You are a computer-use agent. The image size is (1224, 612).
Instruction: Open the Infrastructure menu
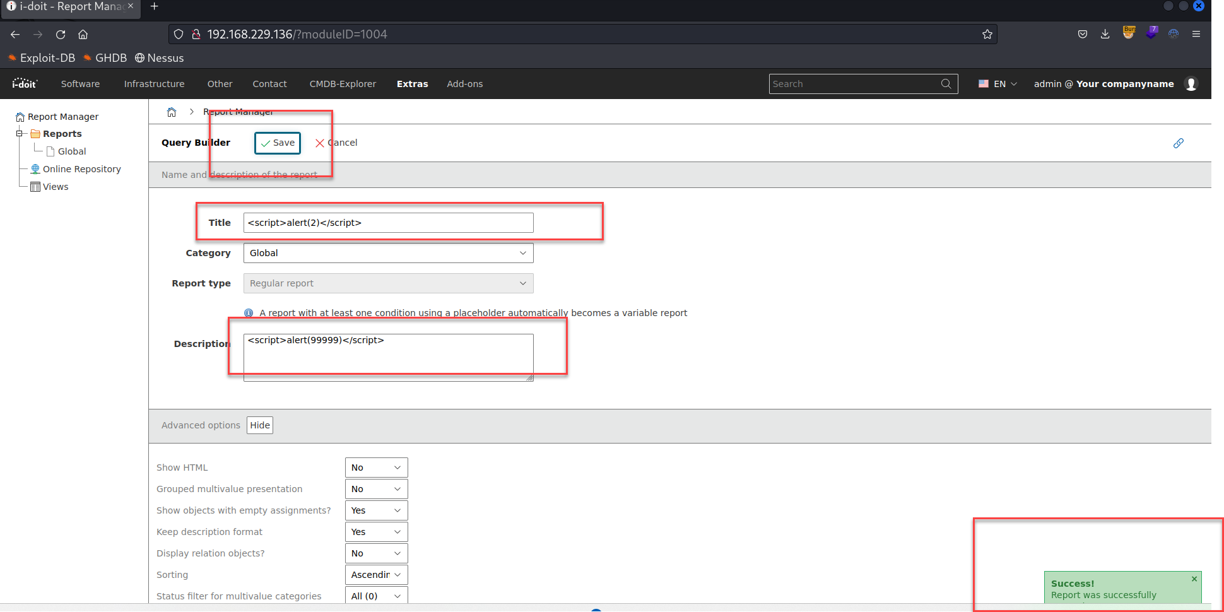(x=155, y=84)
